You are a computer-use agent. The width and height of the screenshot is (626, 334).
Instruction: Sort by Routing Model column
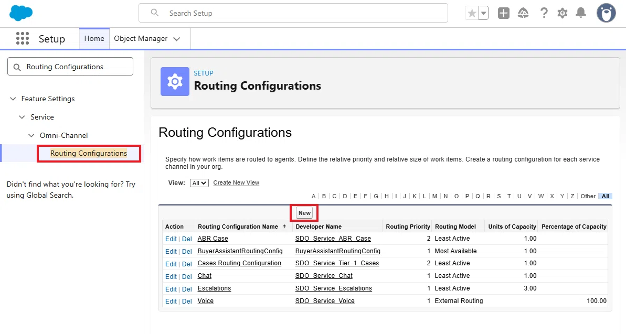click(x=455, y=227)
